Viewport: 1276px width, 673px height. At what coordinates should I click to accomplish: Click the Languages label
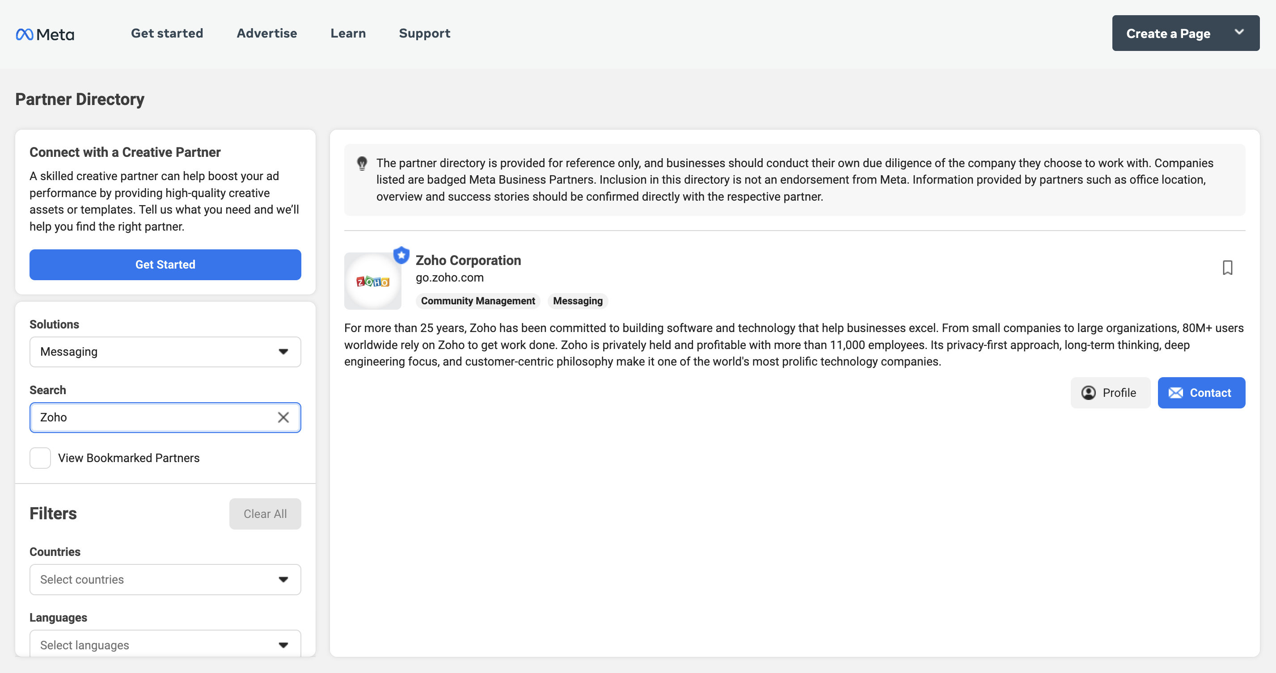[x=58, y=618]
